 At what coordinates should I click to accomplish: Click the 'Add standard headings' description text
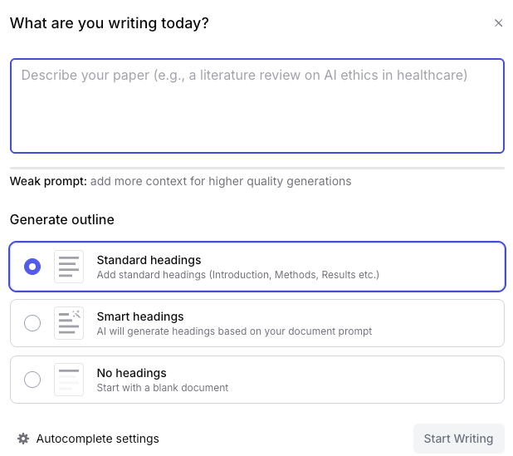[237, 274]
